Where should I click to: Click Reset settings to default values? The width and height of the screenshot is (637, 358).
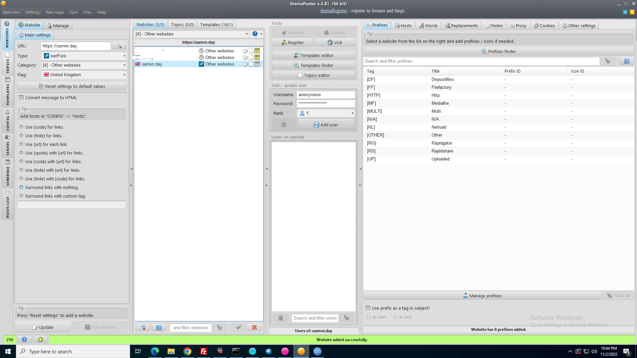click(72, 86)
